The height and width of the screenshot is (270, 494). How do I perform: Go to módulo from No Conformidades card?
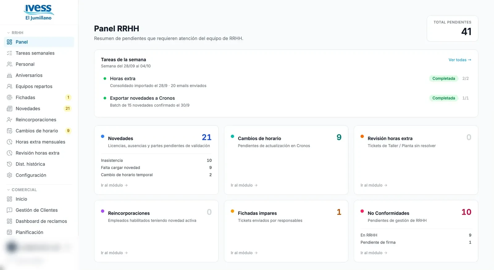click(374, 253)
